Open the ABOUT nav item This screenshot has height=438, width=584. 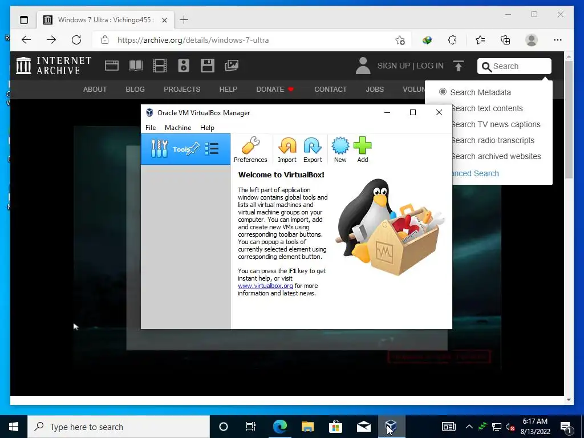(x=95, y=90)
